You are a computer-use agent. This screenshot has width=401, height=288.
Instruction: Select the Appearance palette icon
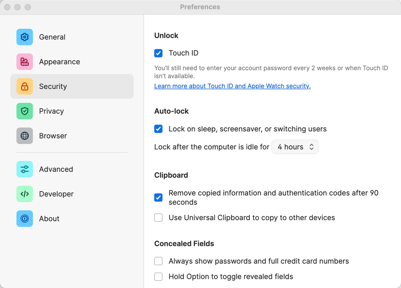tap(24, 62)
